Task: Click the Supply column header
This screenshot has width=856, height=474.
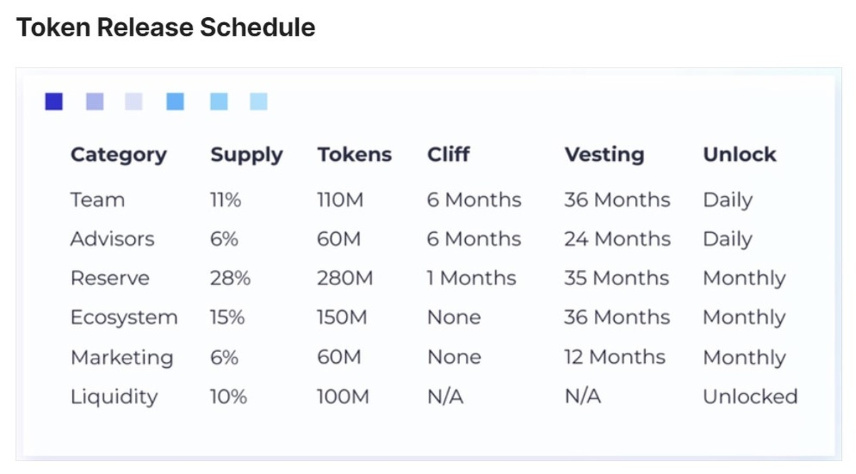Action: [x=246, y=155]
